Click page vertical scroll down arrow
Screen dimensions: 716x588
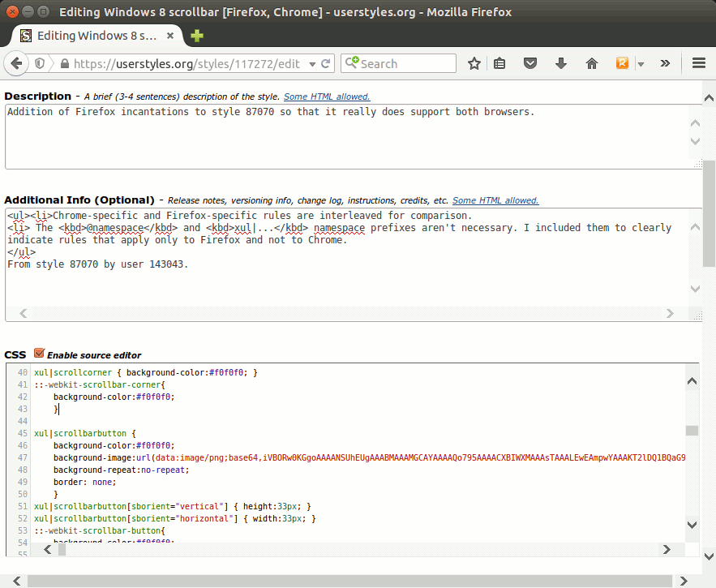pos(710,556)
